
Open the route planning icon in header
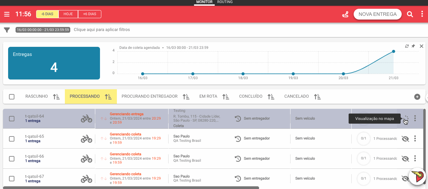[x=345, y=14]
